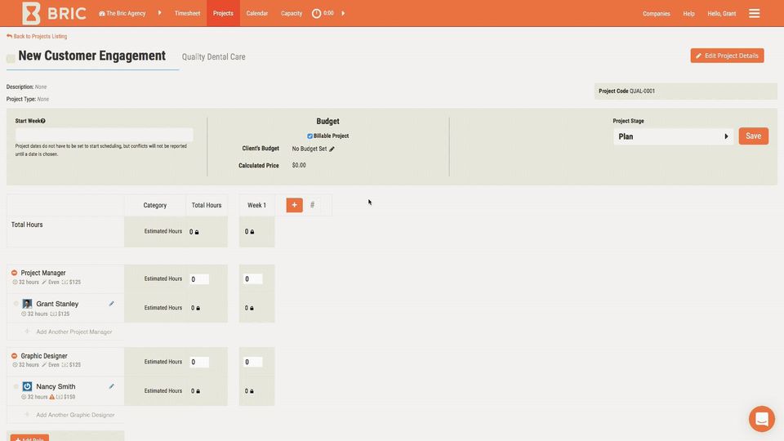Click Calculated Price $0.00 value
Viewport: 784px width, 441px height.
(x=299, y=165)
